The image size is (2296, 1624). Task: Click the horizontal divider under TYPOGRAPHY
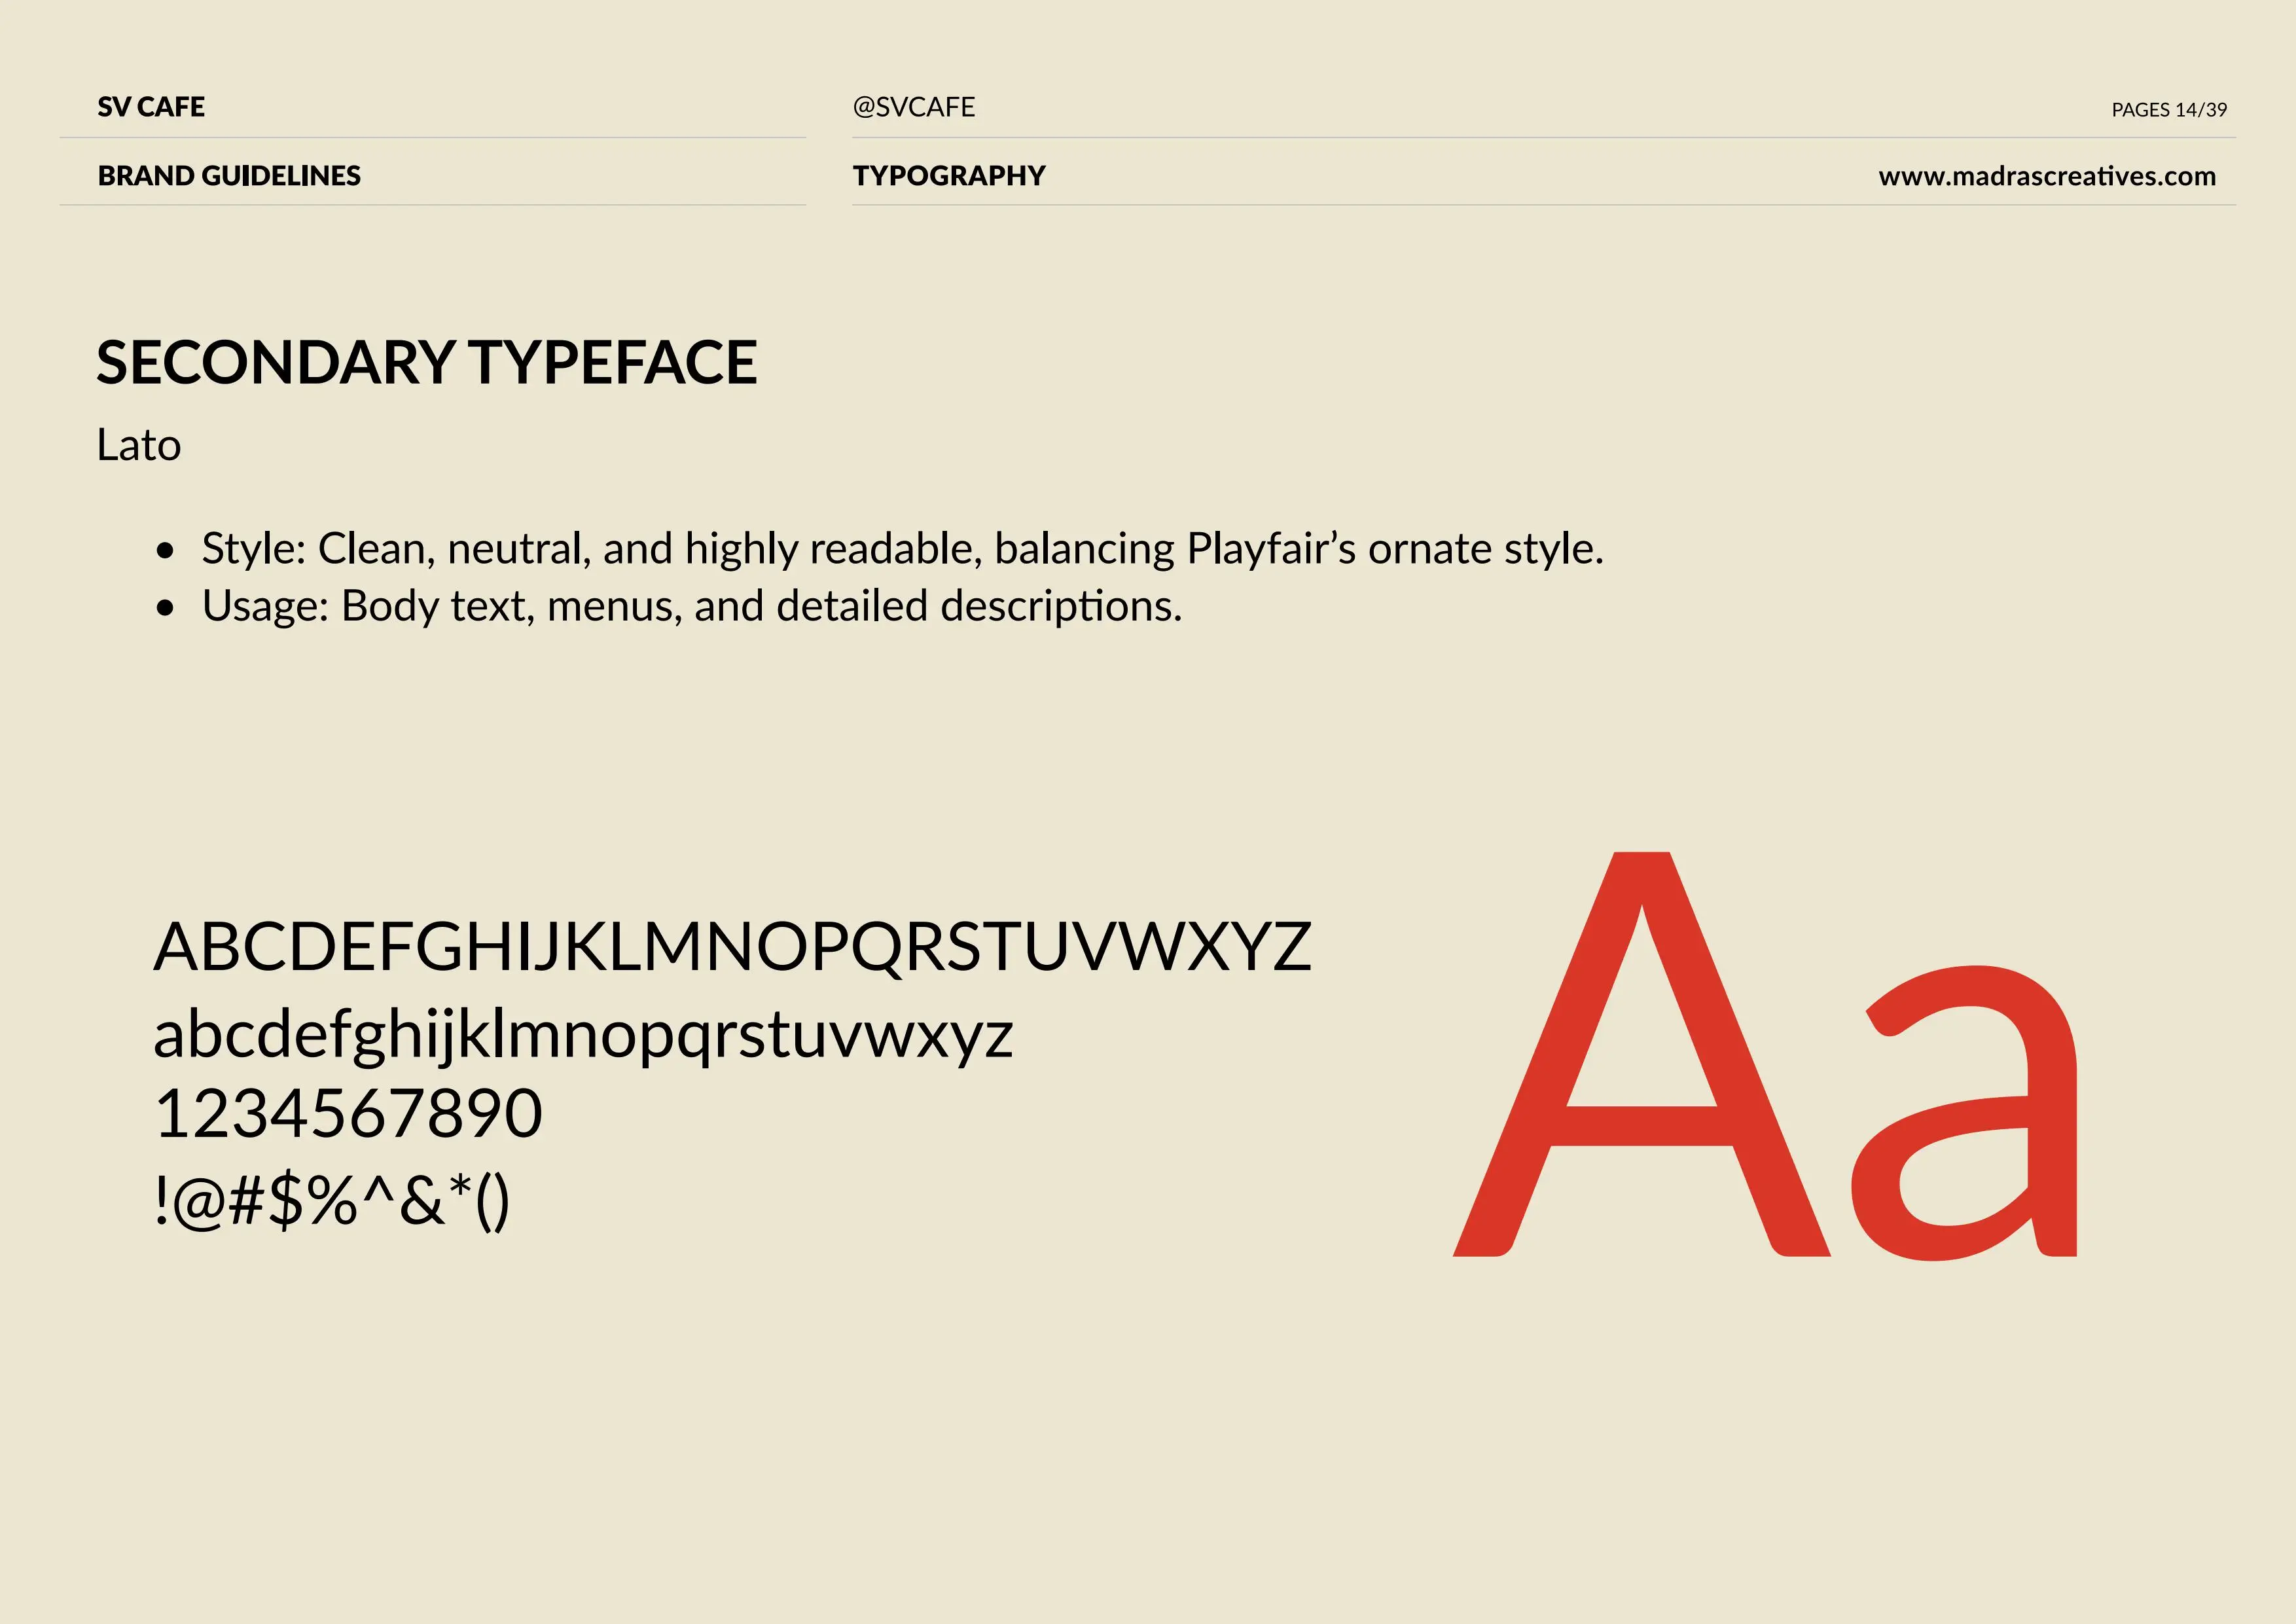coord(1543,205)
